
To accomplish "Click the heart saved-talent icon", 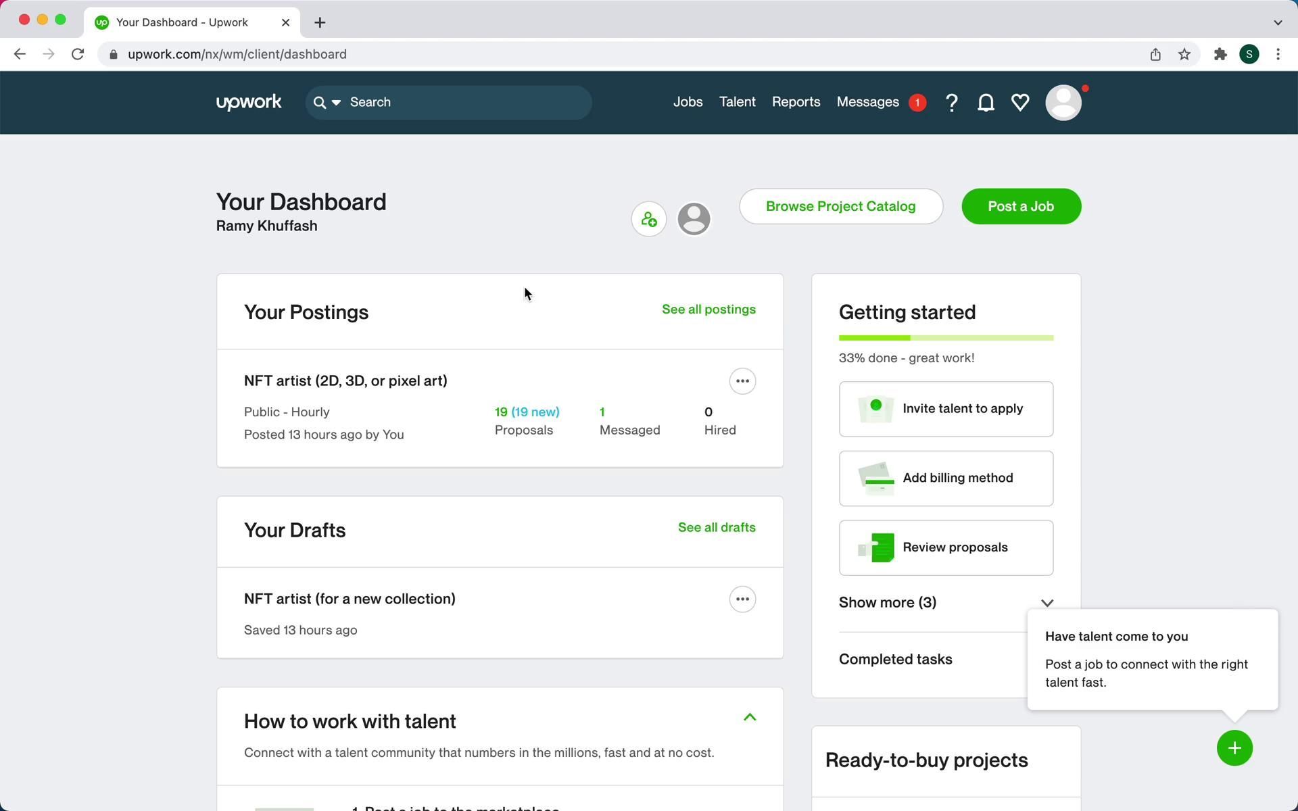I will [1020, 103].
